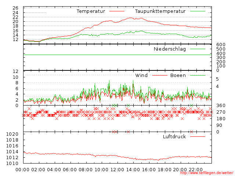Select the 14:00 time axis label
235x176 pixels.
(133, 170)
